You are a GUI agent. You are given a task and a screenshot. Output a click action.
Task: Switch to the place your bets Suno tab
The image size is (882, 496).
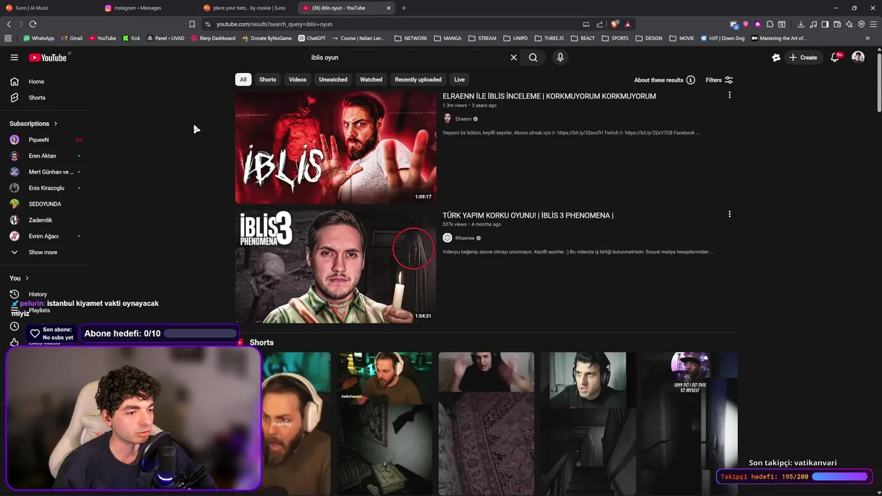246,8
